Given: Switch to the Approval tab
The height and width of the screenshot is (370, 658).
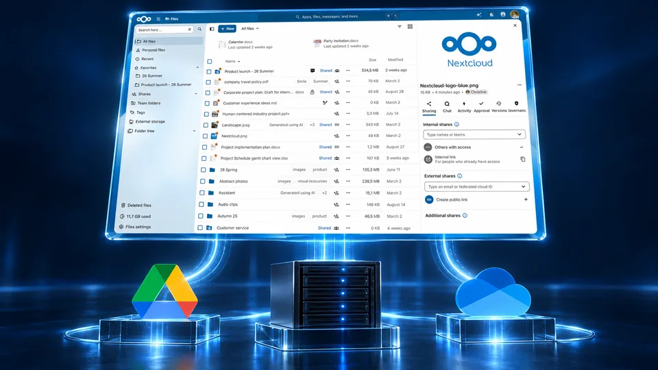Looking at the screenshot, I should pyautogui.click(x=481, y=107).
